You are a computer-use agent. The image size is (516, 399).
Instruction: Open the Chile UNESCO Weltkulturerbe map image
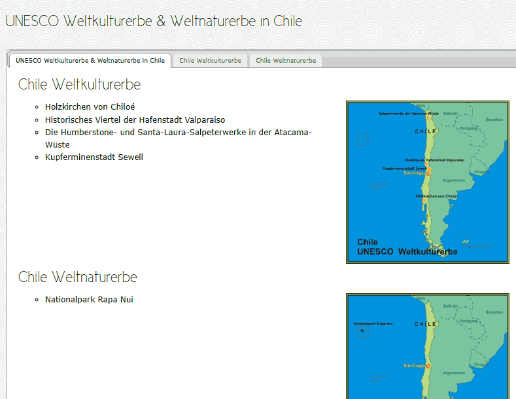pyautogui.click(x=428, y=182)
